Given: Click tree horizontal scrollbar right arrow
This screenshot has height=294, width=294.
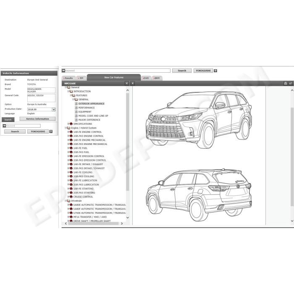Looking at the screenshot, I should [122, 223].
